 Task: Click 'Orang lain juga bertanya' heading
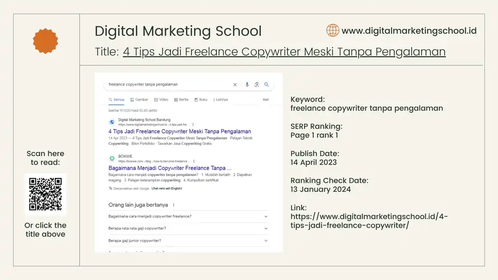click(138, 205)
